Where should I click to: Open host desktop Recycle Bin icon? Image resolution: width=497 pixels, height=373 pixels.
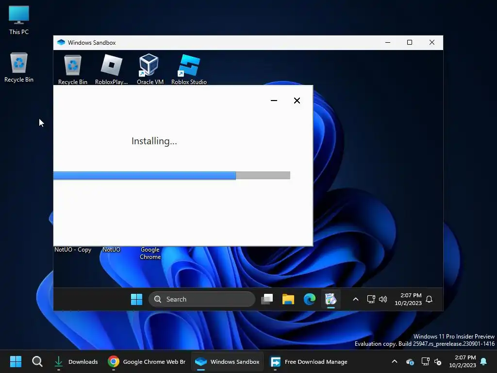19,67
